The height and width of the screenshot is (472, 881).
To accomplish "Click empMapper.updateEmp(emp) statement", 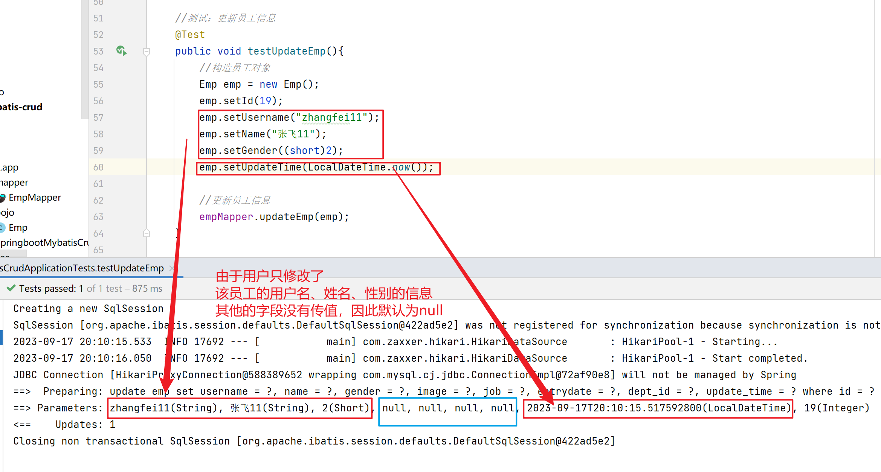I will (274, 217).
